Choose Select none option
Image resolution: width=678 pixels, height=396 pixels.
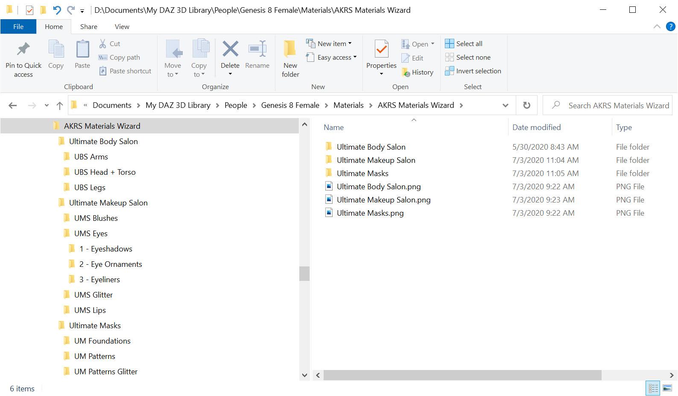(468, 57)
